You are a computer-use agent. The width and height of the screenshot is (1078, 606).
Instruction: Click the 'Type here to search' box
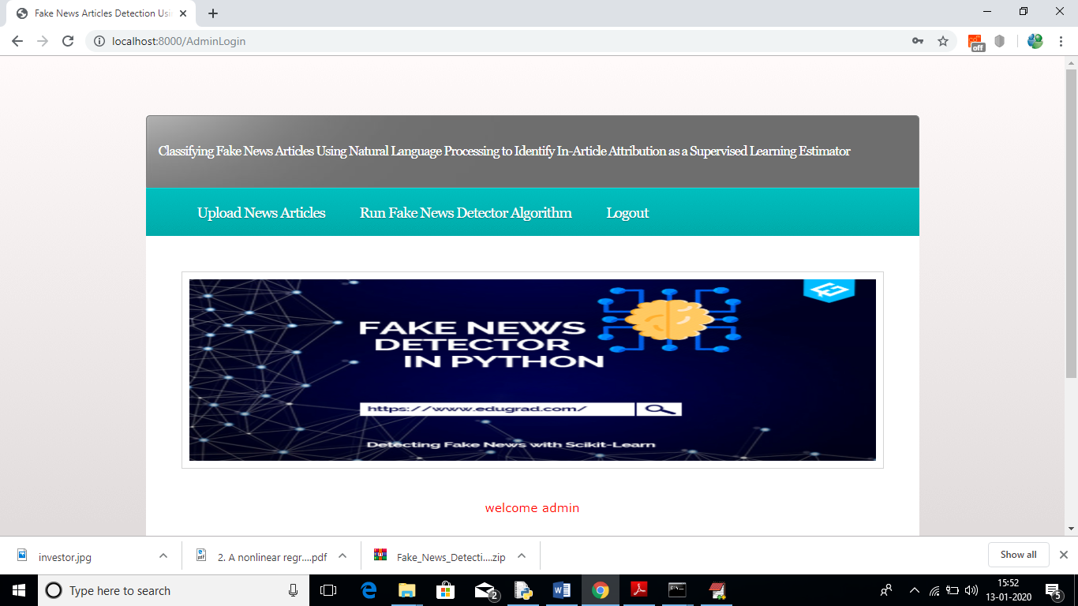click(x=174, y=590)
